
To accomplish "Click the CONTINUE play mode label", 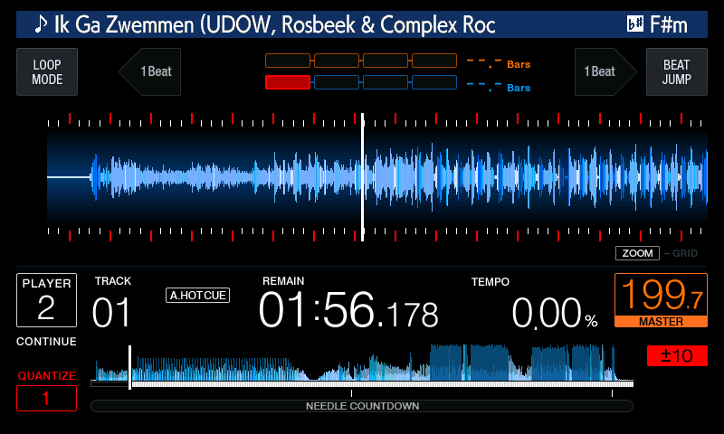I will 47,342.
